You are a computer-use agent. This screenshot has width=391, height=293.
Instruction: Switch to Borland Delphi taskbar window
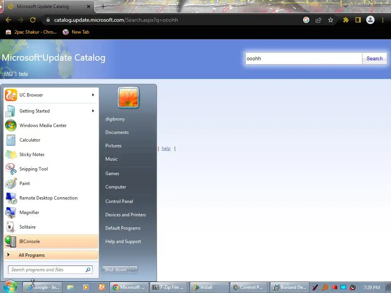pyautogui.click(x=290, y=287)
